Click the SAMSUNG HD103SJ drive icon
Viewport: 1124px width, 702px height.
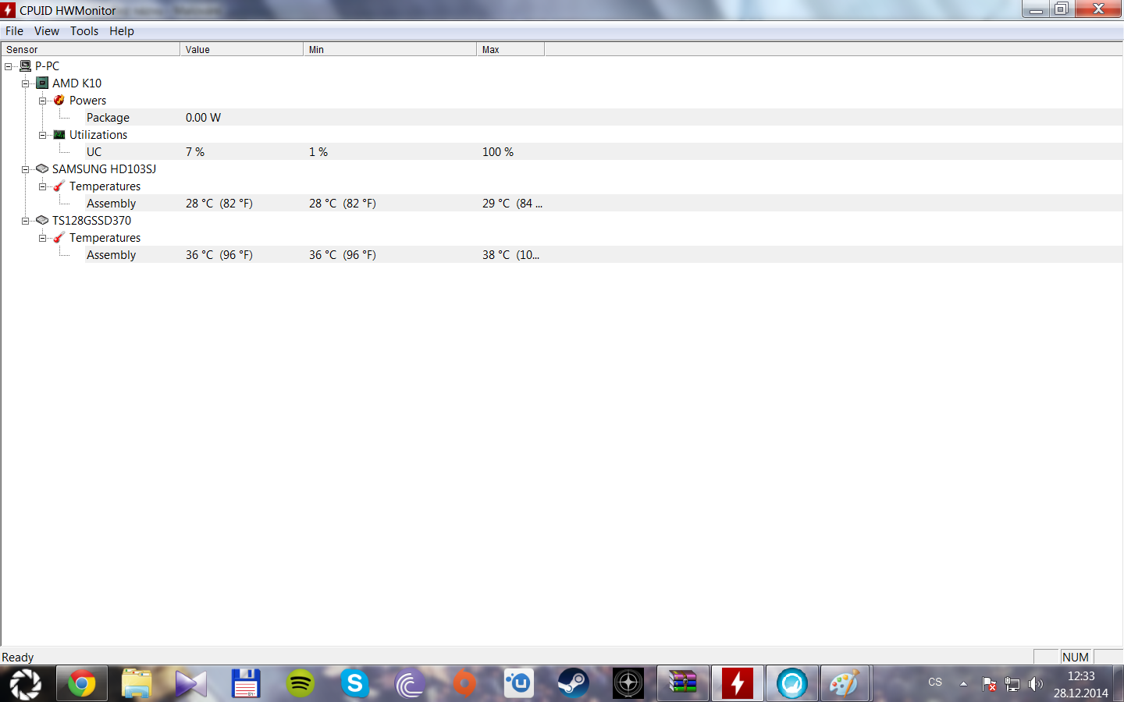pos(43,168)
